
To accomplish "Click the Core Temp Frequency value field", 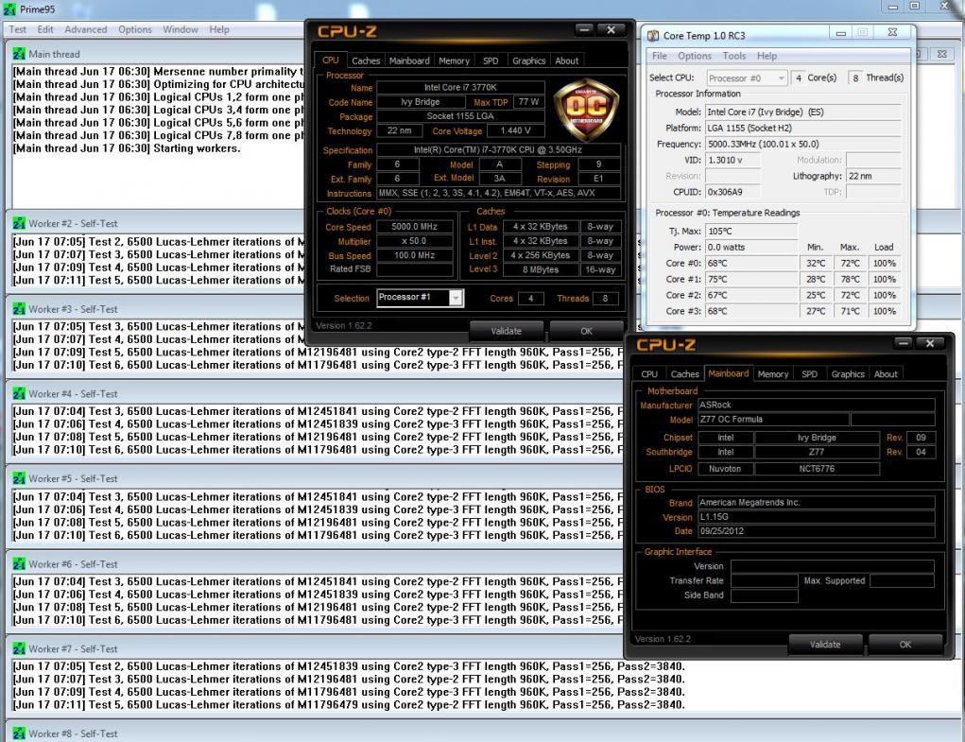I will pyautogui.click(x=802, y=144).
